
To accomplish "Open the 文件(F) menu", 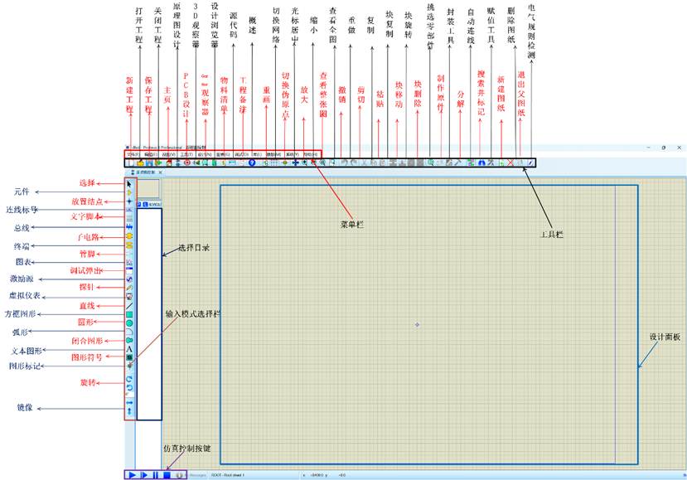I will 133,154.
